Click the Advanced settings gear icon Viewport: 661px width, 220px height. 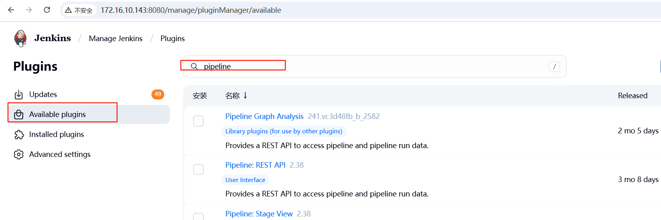click(19, 155)
